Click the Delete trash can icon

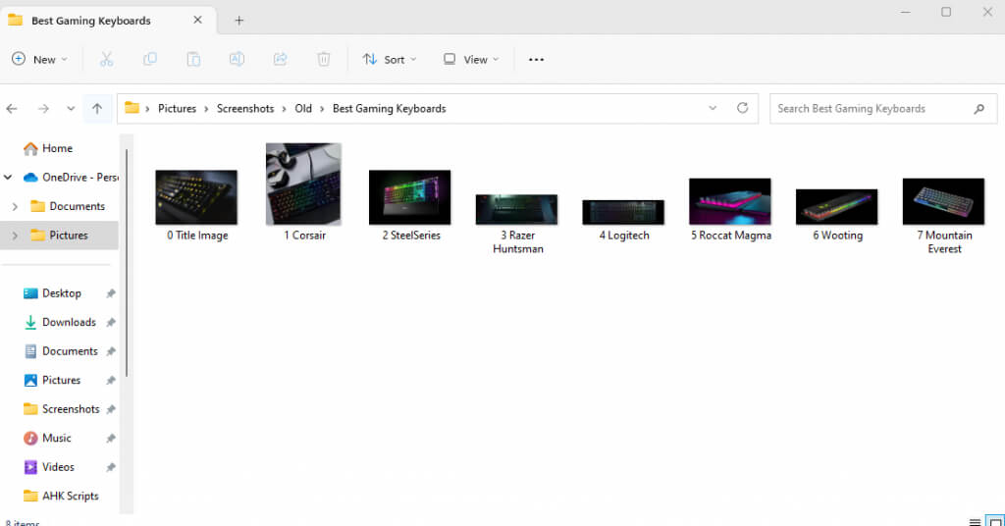[x=323, y=59]
